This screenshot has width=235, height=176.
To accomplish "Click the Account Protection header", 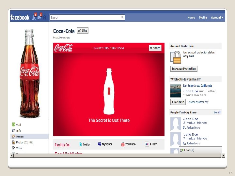I will (196, 46).
